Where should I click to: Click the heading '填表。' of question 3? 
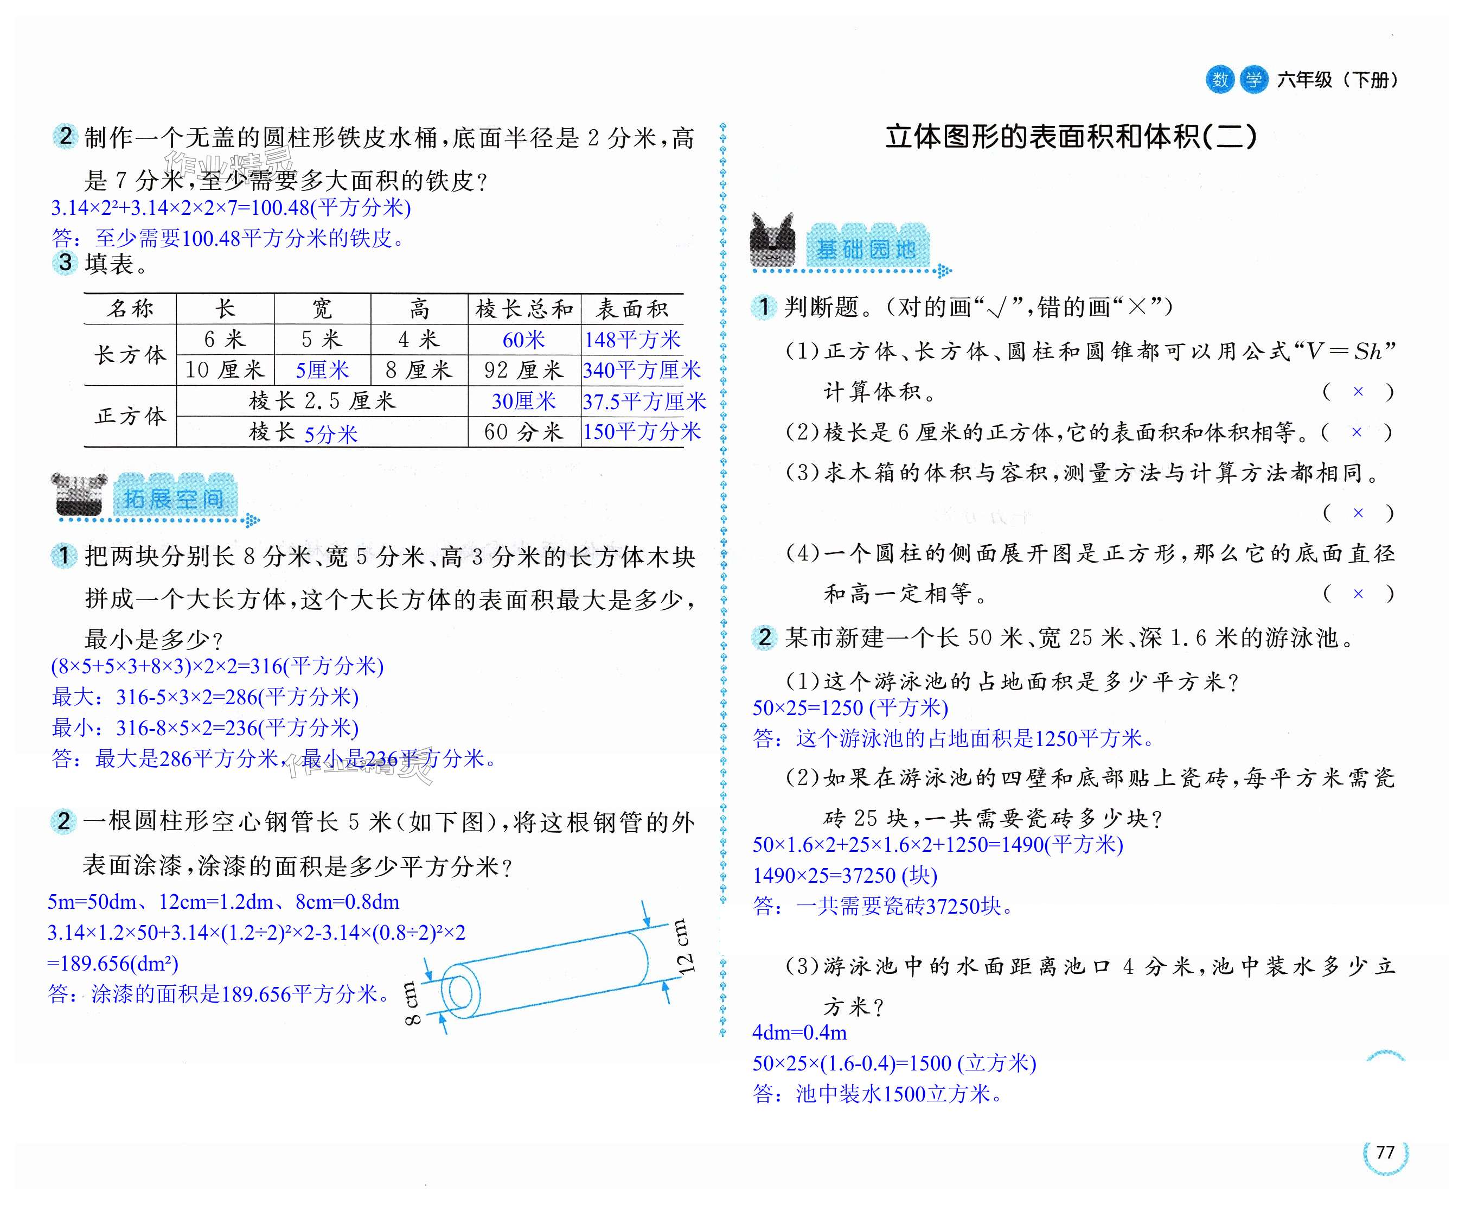pos(116,264)
